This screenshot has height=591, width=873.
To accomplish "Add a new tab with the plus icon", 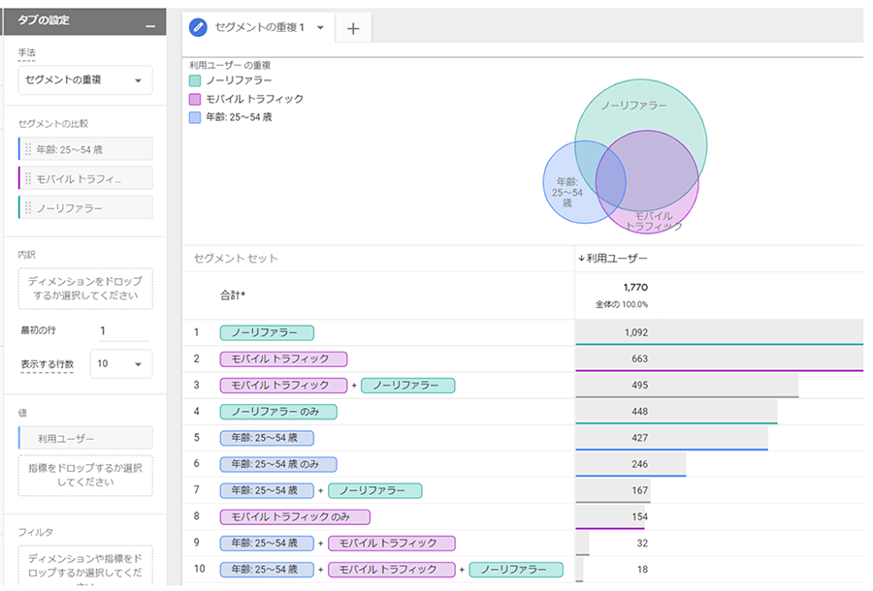I will click(353, 29).
